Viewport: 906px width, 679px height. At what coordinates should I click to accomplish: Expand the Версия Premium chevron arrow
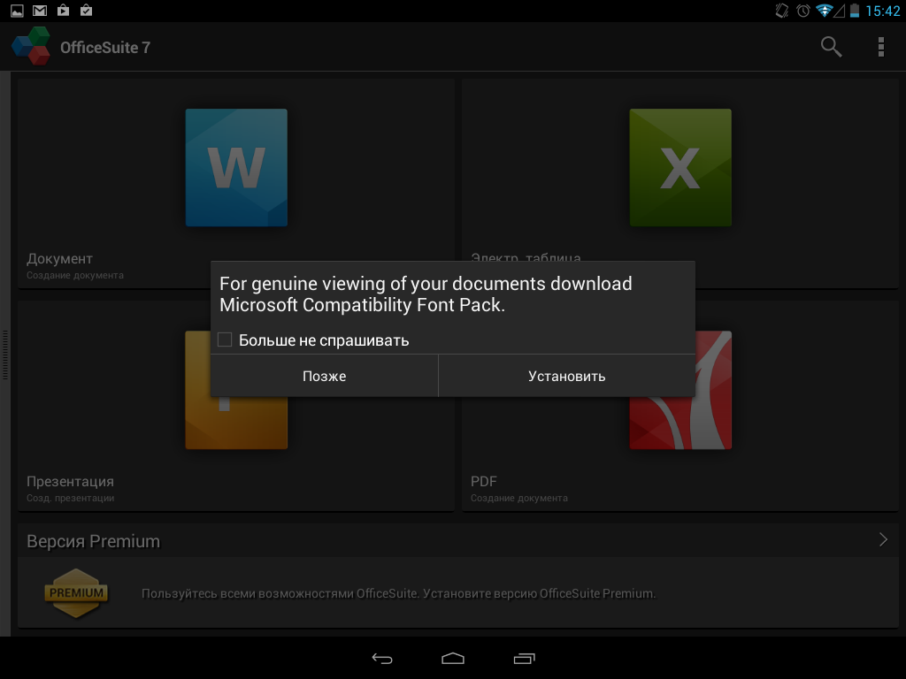(x=883, y=540)
